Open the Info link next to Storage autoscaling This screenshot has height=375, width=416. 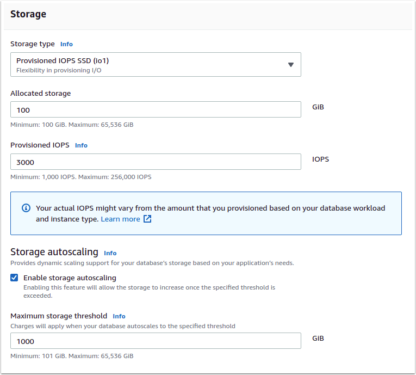point(110,253)
